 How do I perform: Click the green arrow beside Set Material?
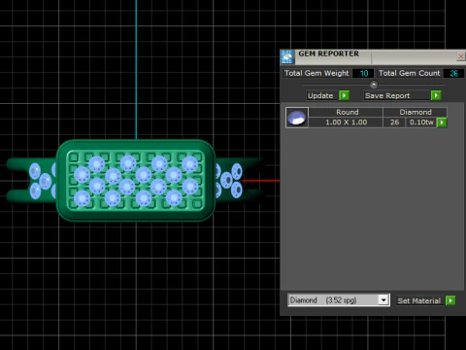click(x=450, y=300)
